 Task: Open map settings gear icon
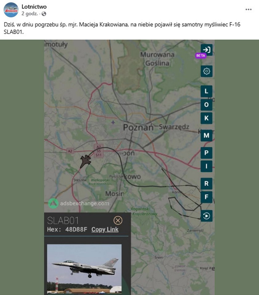[206, 71]
